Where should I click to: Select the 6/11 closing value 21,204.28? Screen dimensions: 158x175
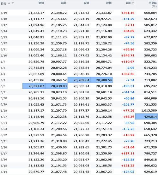point(104,50)
